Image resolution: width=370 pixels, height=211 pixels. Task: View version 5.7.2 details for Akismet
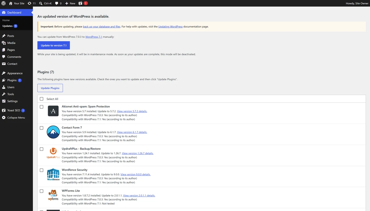132,111
